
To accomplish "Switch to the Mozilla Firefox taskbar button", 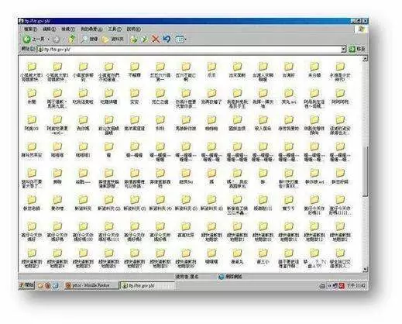I will pos(91,285).
